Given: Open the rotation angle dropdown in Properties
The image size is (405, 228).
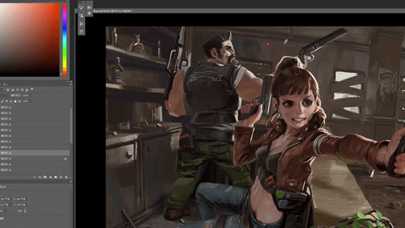Looking at the screenshot, I should [7, 211].
